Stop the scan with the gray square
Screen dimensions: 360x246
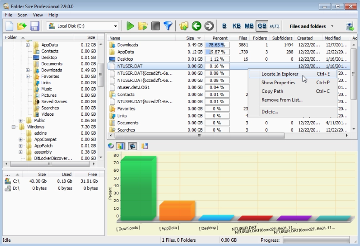point(155,26)
